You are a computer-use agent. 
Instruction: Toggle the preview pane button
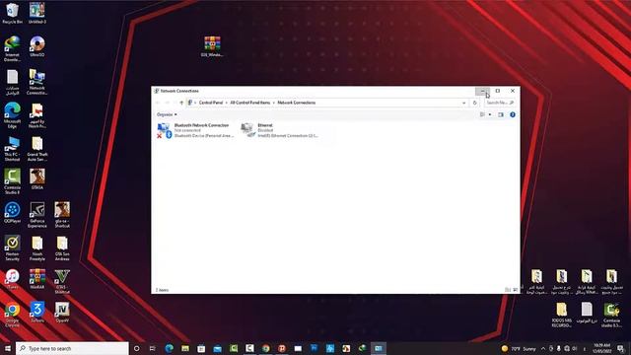coord(501,114)
